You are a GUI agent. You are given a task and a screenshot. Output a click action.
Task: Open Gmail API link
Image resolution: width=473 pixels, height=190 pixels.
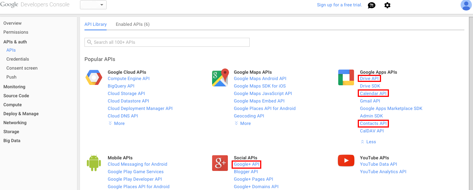point(370,101)
